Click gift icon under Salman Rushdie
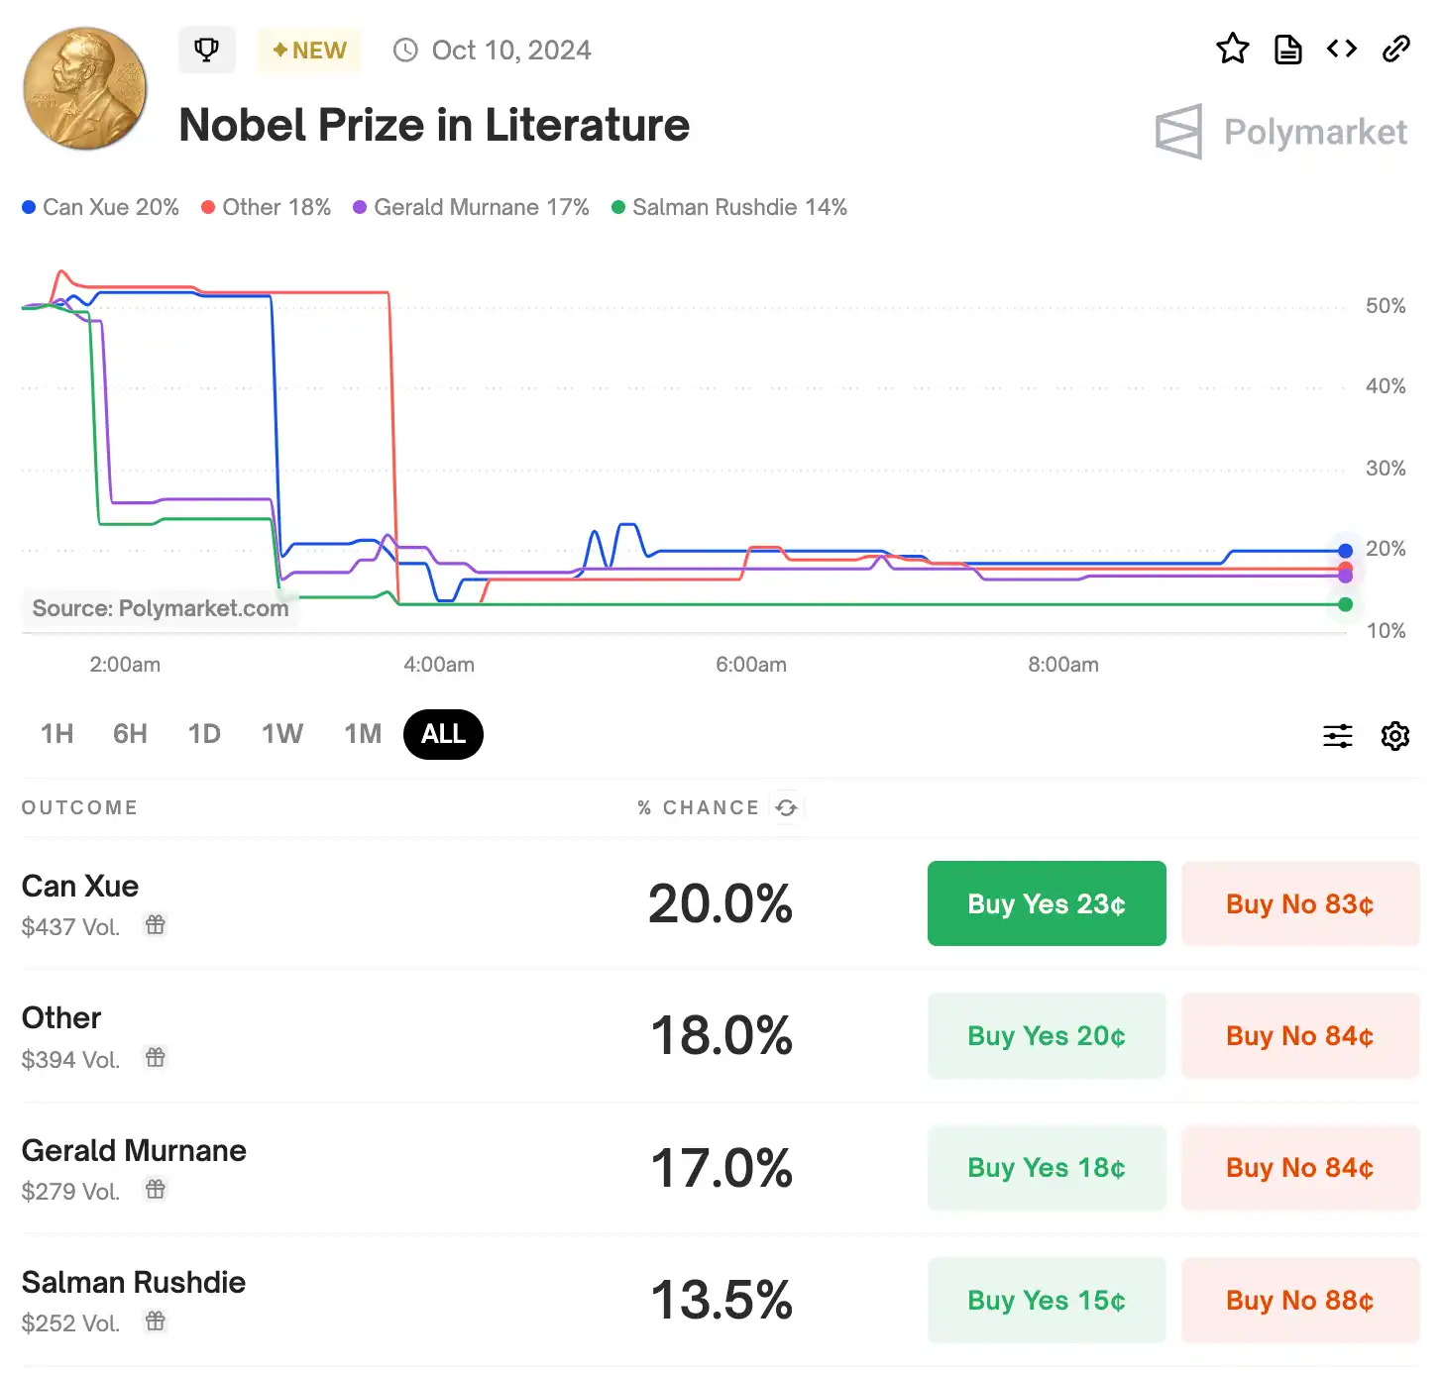The width and height of the screenshot is (1443, 1373). pos(156,1321)
